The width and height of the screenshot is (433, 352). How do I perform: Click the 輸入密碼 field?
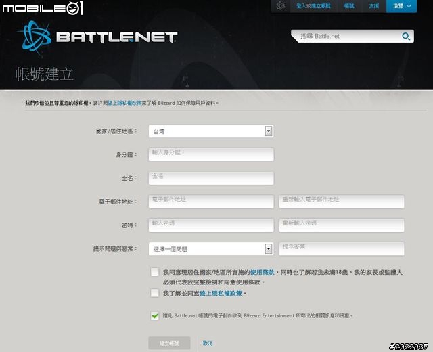click(211, 225)
